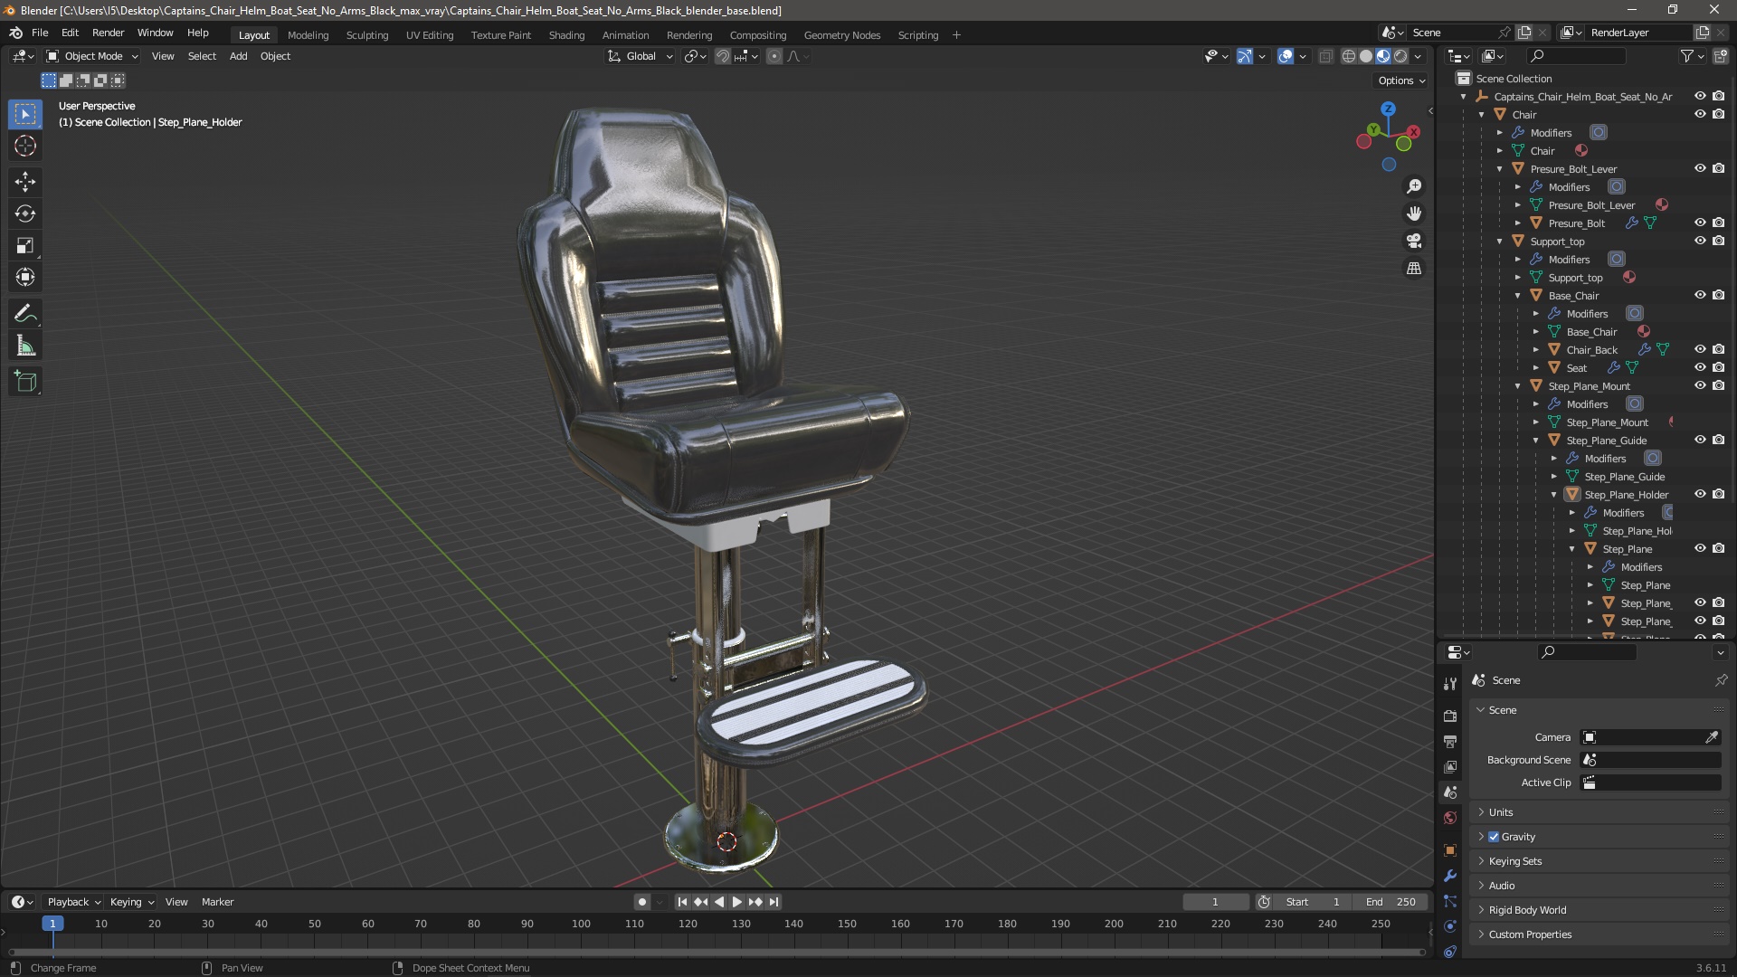Open the Add menu in viewport header
Image resolution: width=1737 pixels, height=977 pixels.
(x=238, y=56)
